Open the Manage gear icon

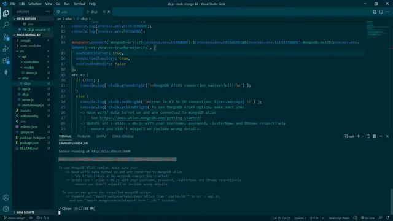coord(6,209)
